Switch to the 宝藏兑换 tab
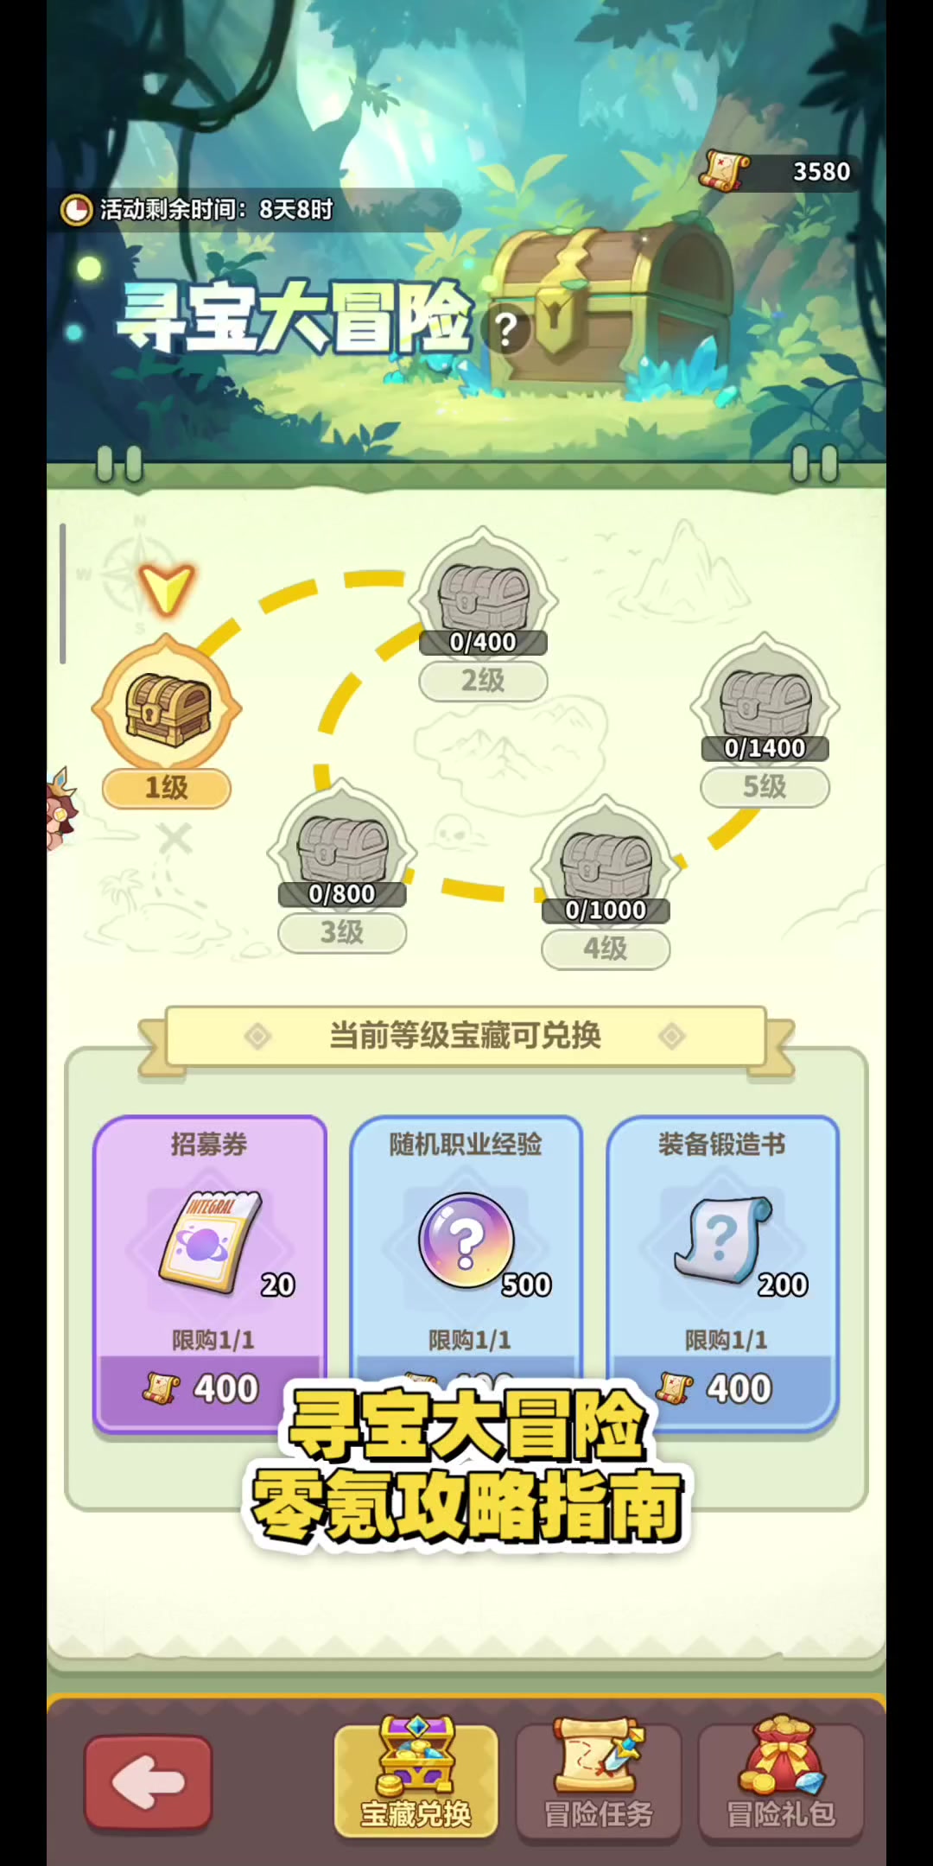933x1866 pixels. coord(416,1778)
